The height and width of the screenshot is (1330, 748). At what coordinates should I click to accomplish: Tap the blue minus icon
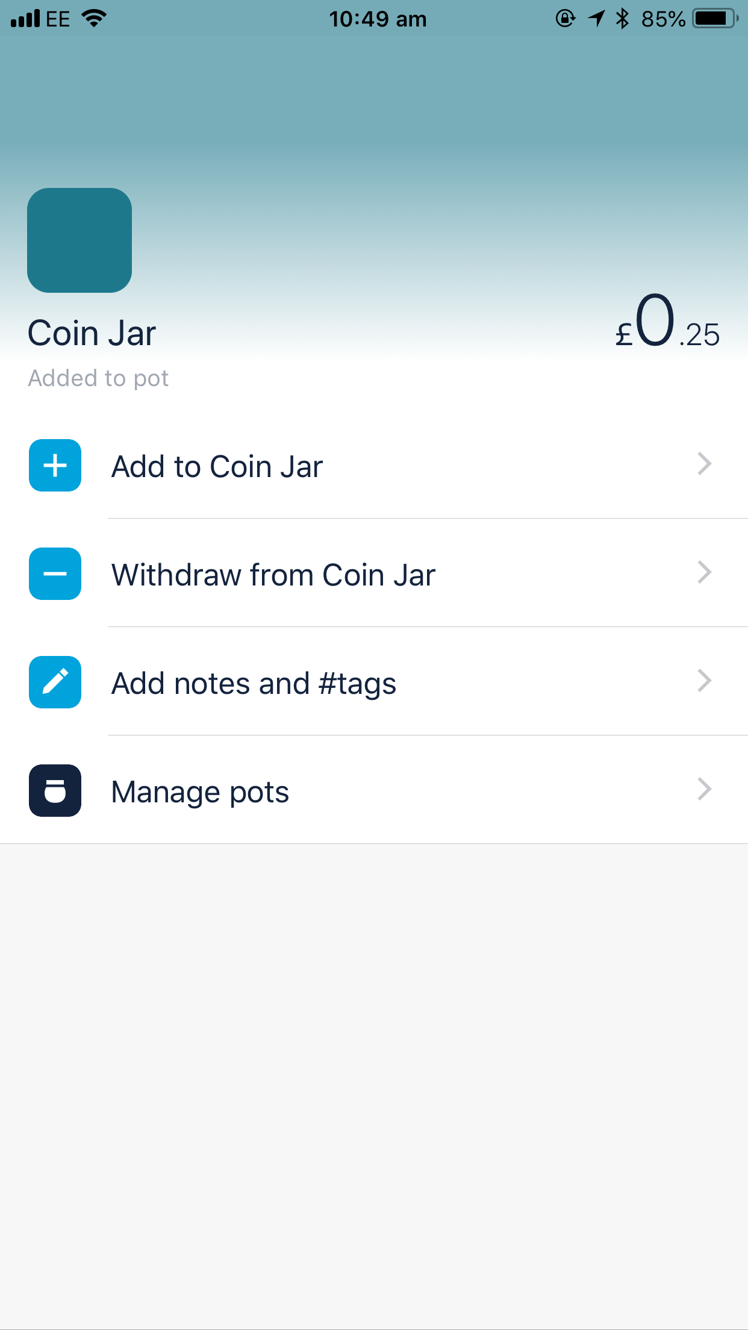coord(55,573)
